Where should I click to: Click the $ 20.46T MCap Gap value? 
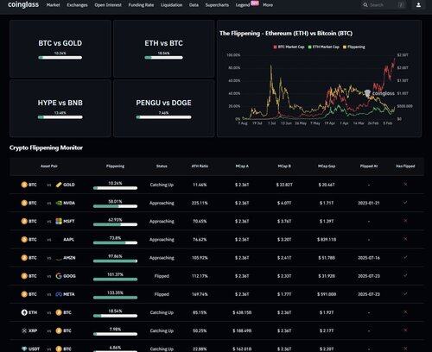pos(327,185)
